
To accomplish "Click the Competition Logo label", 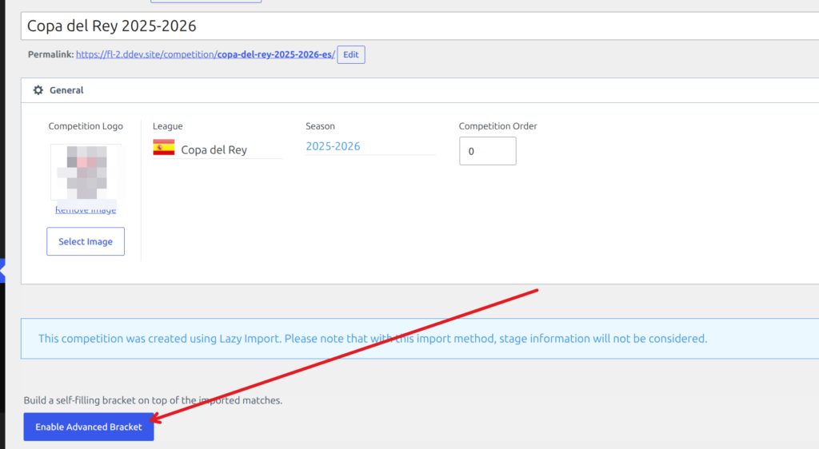I will tap(86, 126).
